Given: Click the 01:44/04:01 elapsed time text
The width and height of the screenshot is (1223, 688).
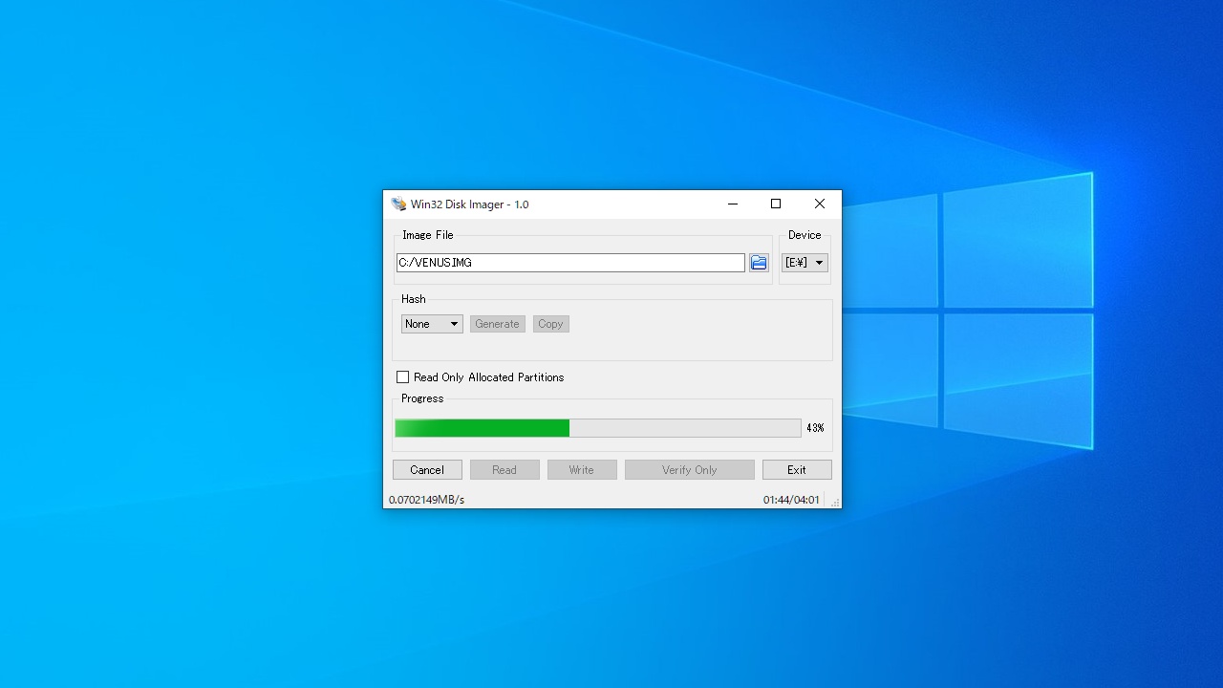Looking at the screenshot, I should point(791,500).
